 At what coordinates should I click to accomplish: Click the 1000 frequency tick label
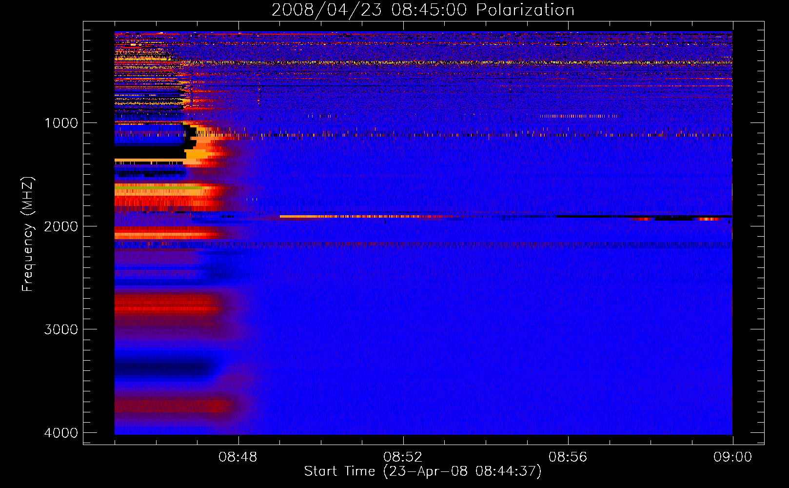coord(61,123)
